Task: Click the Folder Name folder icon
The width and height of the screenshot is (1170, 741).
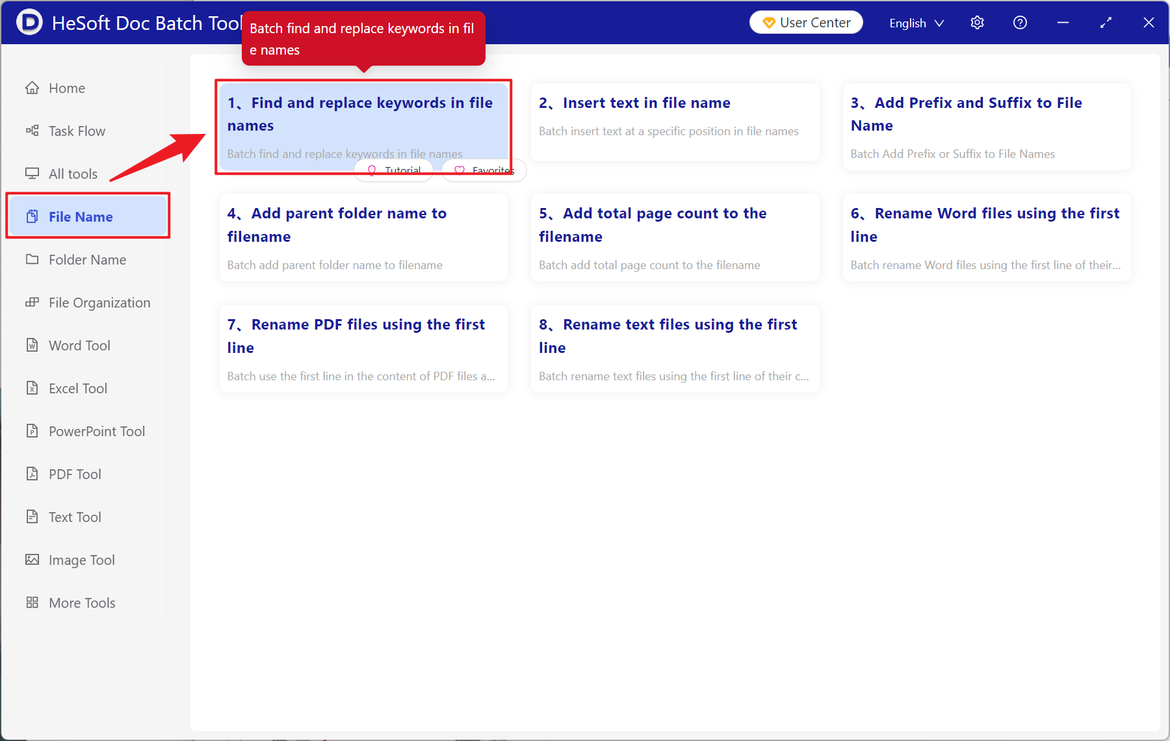Action: click(x=32, y=259)
